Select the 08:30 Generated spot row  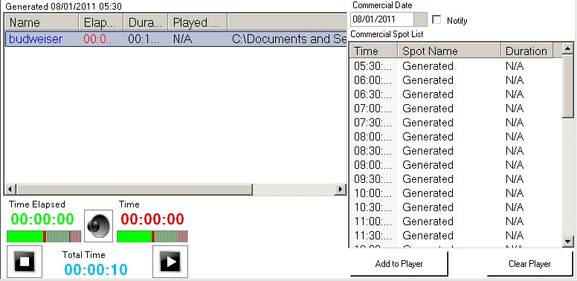(x=456, y=151)
